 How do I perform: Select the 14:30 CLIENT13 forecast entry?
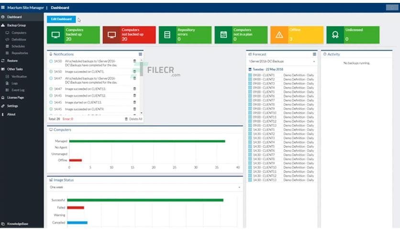(x=281, y=180)
